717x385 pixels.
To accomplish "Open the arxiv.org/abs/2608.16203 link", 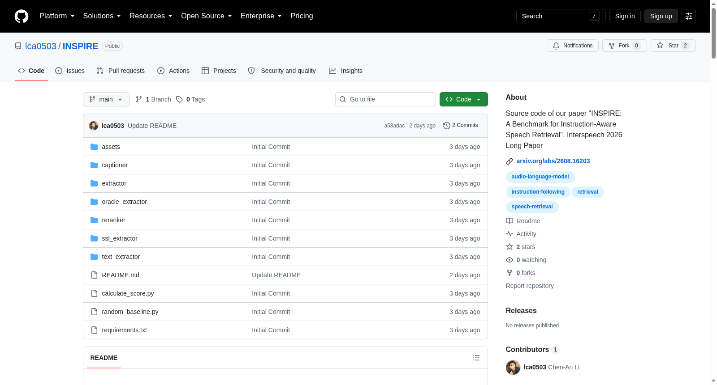I will 553,161.
